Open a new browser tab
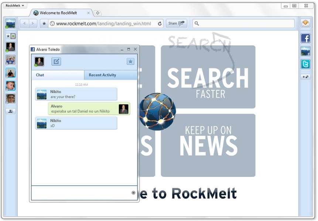This screenshot has width=318, height=221. pyautogui.click(x=98, y=13)
